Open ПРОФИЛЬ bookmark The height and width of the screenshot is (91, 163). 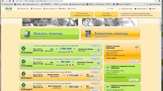[46, 4]
